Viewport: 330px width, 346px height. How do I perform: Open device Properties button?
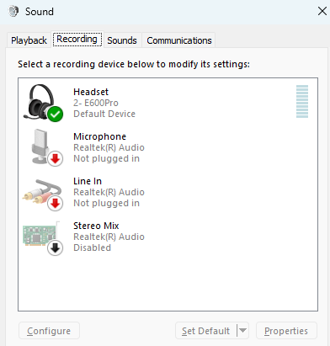pos(286,331)
